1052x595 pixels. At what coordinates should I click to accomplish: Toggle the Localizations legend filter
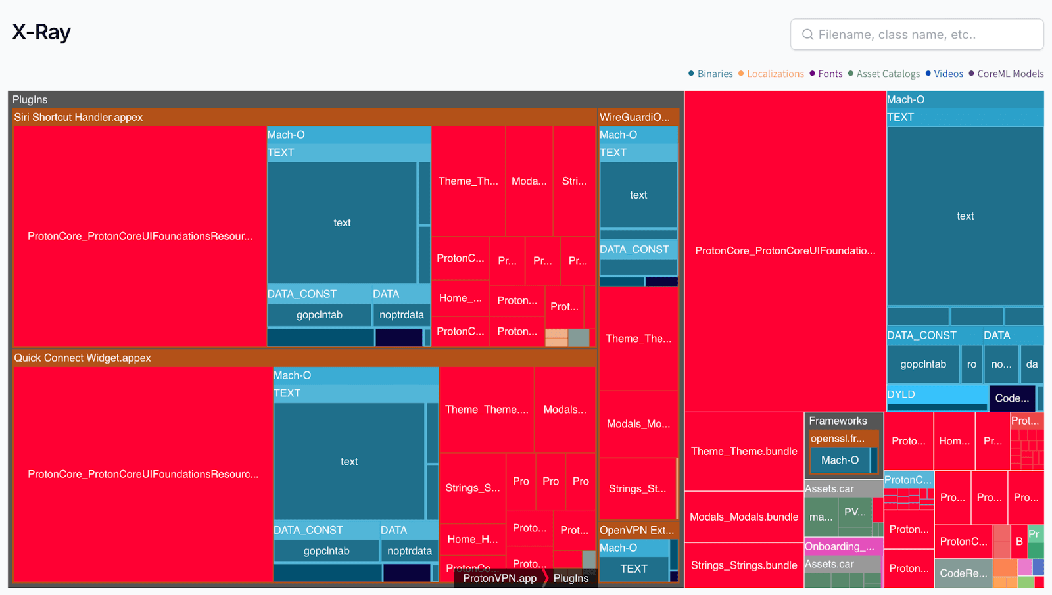(771, 74)
